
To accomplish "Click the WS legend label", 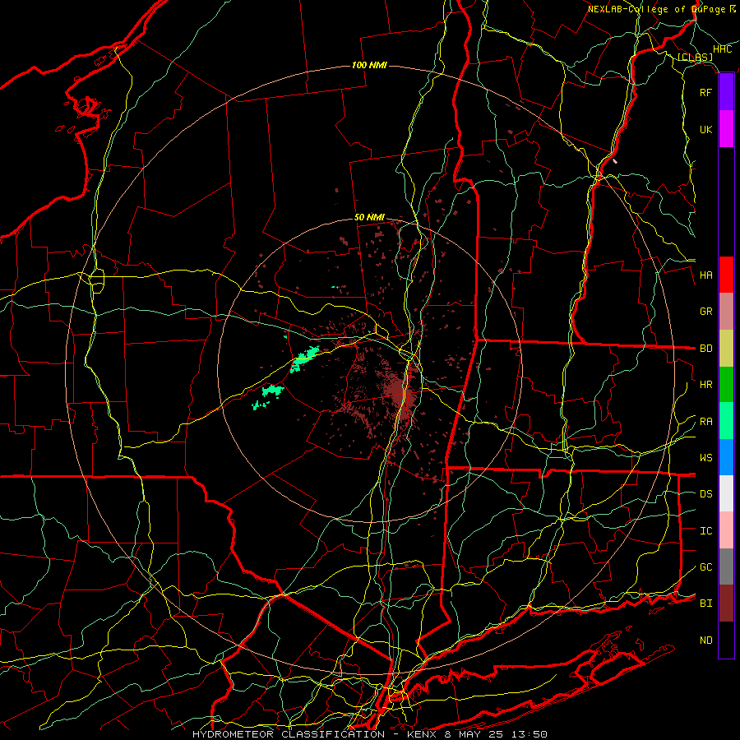I will tap(705, 457).
